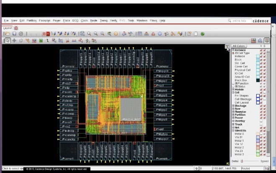Open the red design view dropdown arrow
This screenshot has width=276, height=173.
[x=49, y=34]
